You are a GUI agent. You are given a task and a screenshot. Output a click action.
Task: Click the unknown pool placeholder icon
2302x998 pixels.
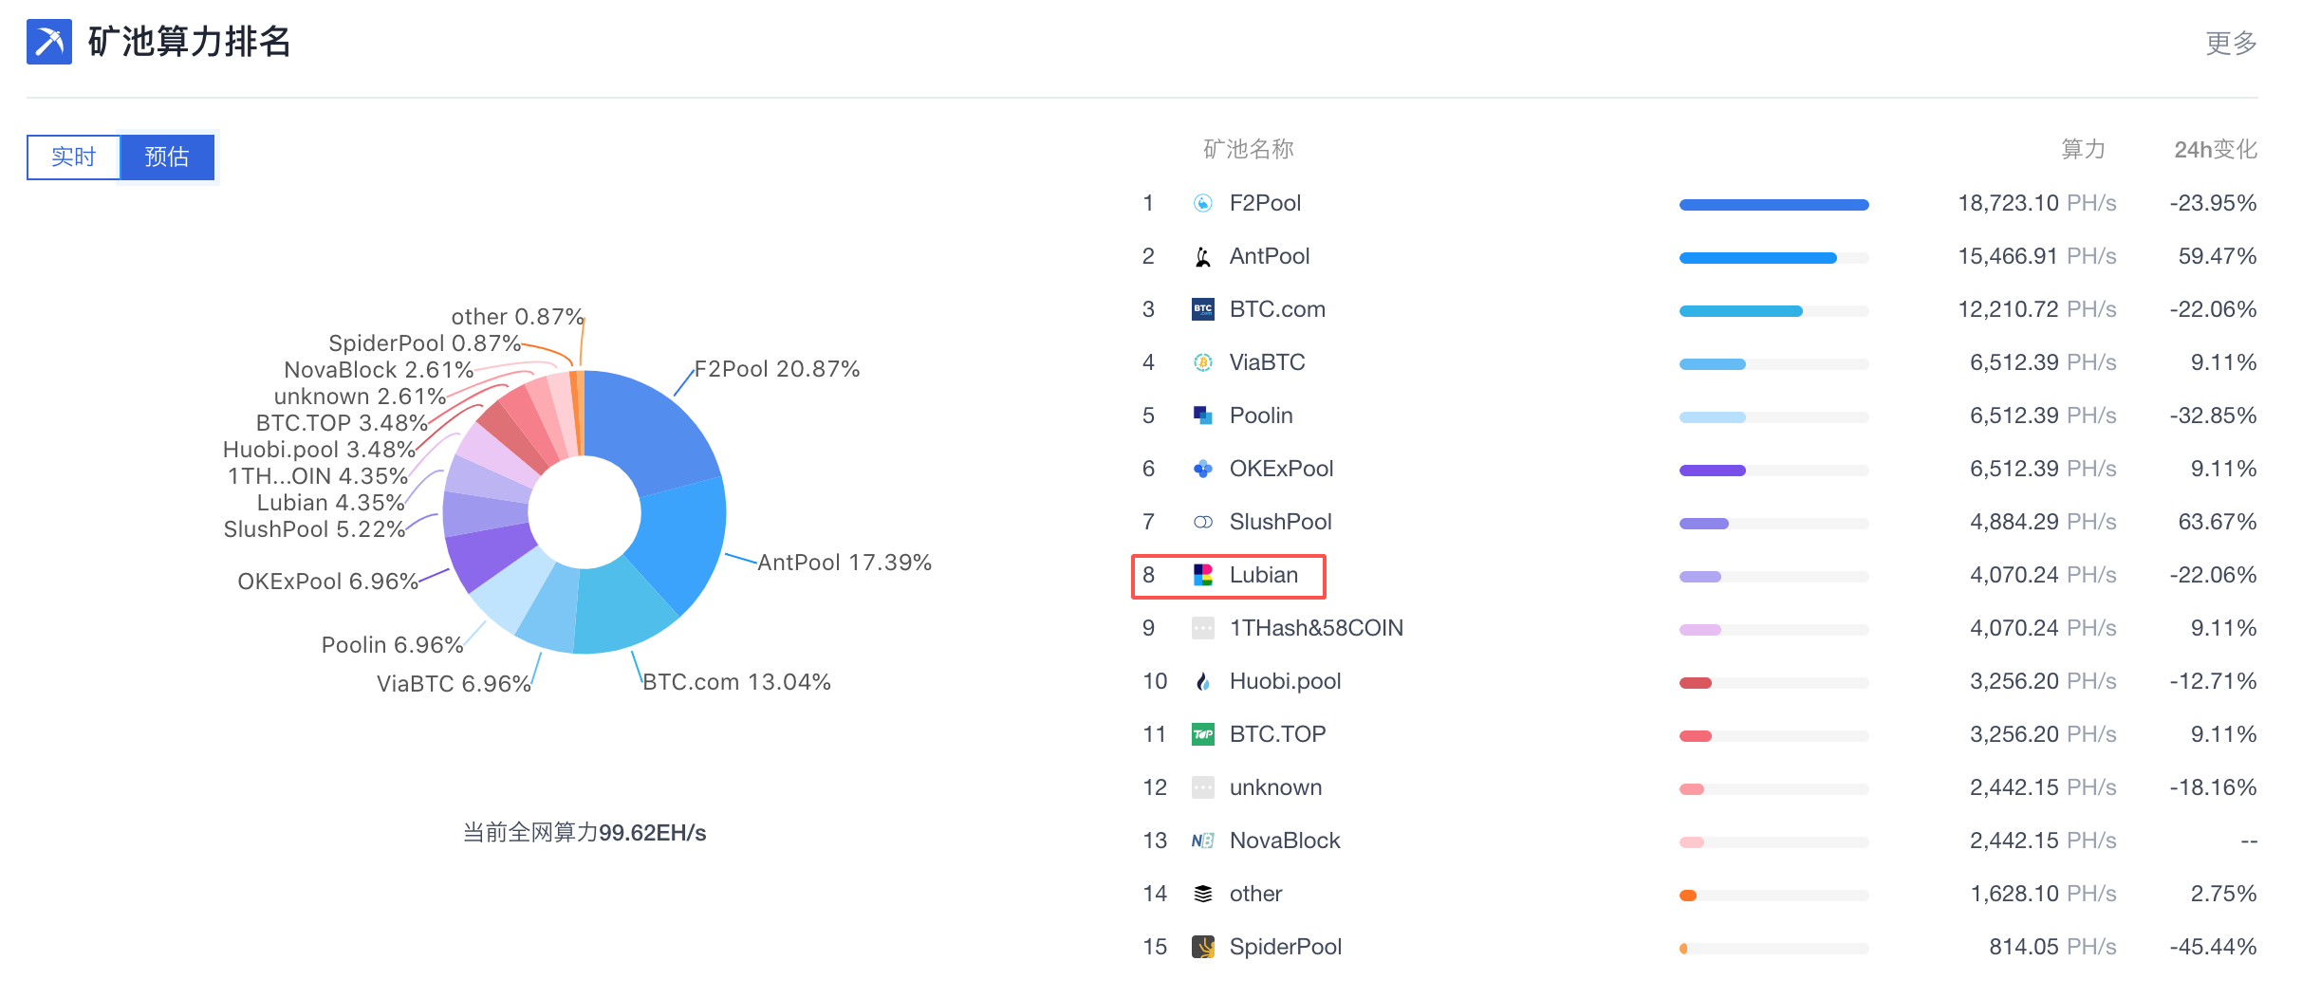point(1203,787)
